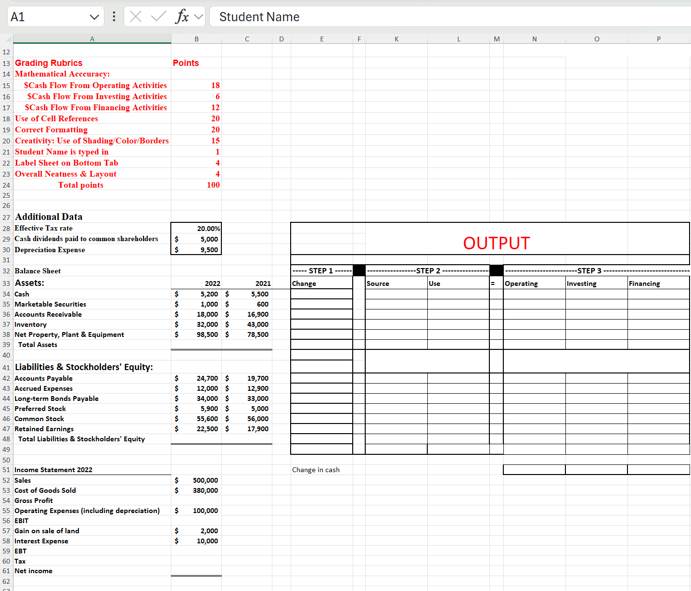Viewport: 691px width, 591px height.
Task: Select row 13 header
Action: [x=6, y=63]
